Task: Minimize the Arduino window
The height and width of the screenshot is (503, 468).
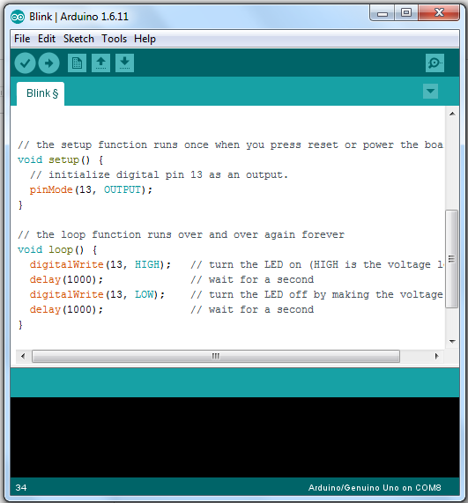Action: 382,13
